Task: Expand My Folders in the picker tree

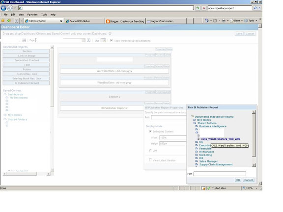Action: coord(194,120)
